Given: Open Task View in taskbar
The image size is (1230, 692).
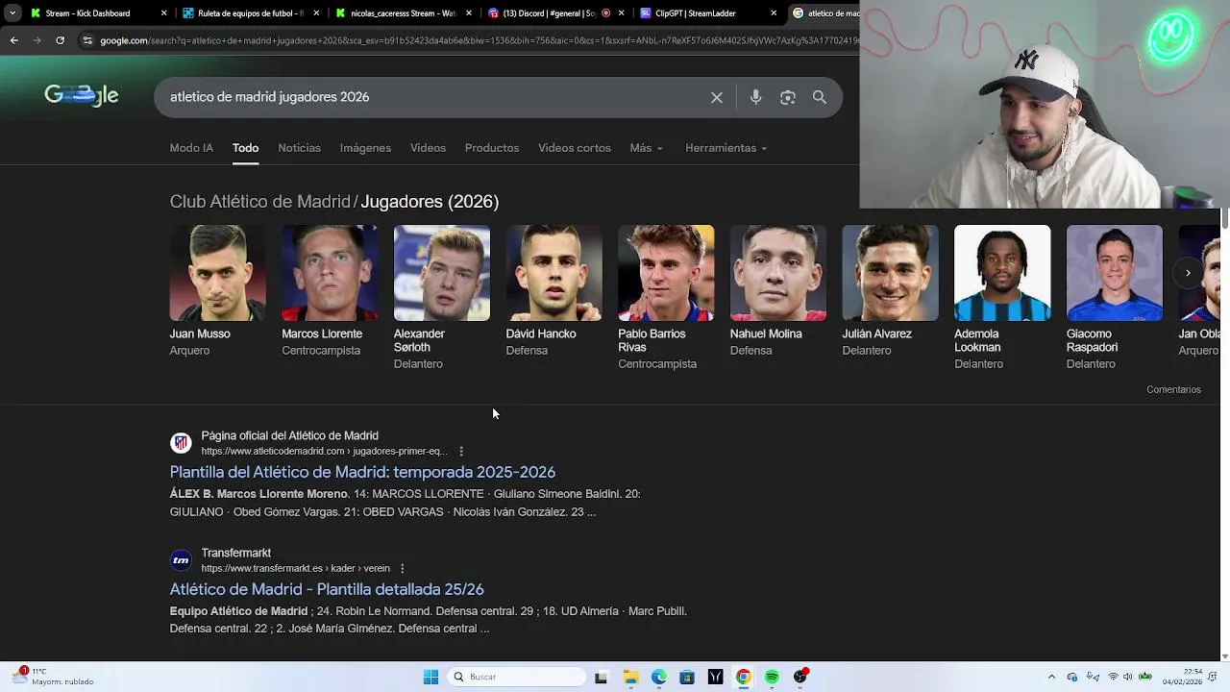Looking at the screenshot, I should point(601,677).
